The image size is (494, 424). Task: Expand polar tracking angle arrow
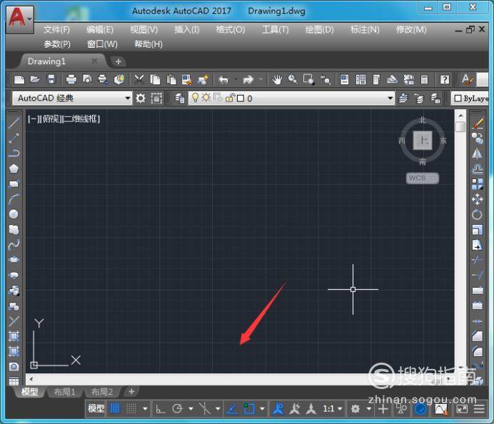[191, 409]
